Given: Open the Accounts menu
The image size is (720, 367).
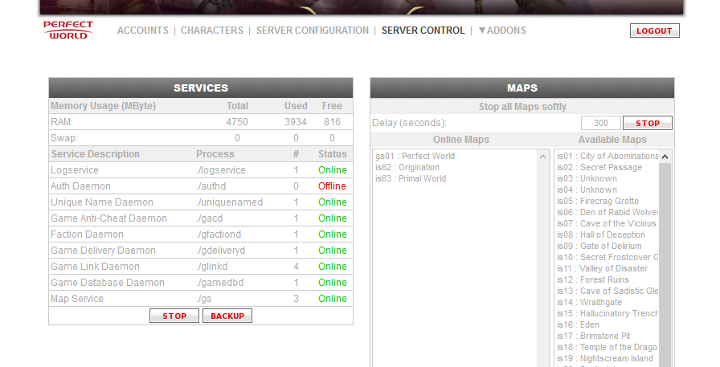Looking at the screenshot, I should point(142,31).
